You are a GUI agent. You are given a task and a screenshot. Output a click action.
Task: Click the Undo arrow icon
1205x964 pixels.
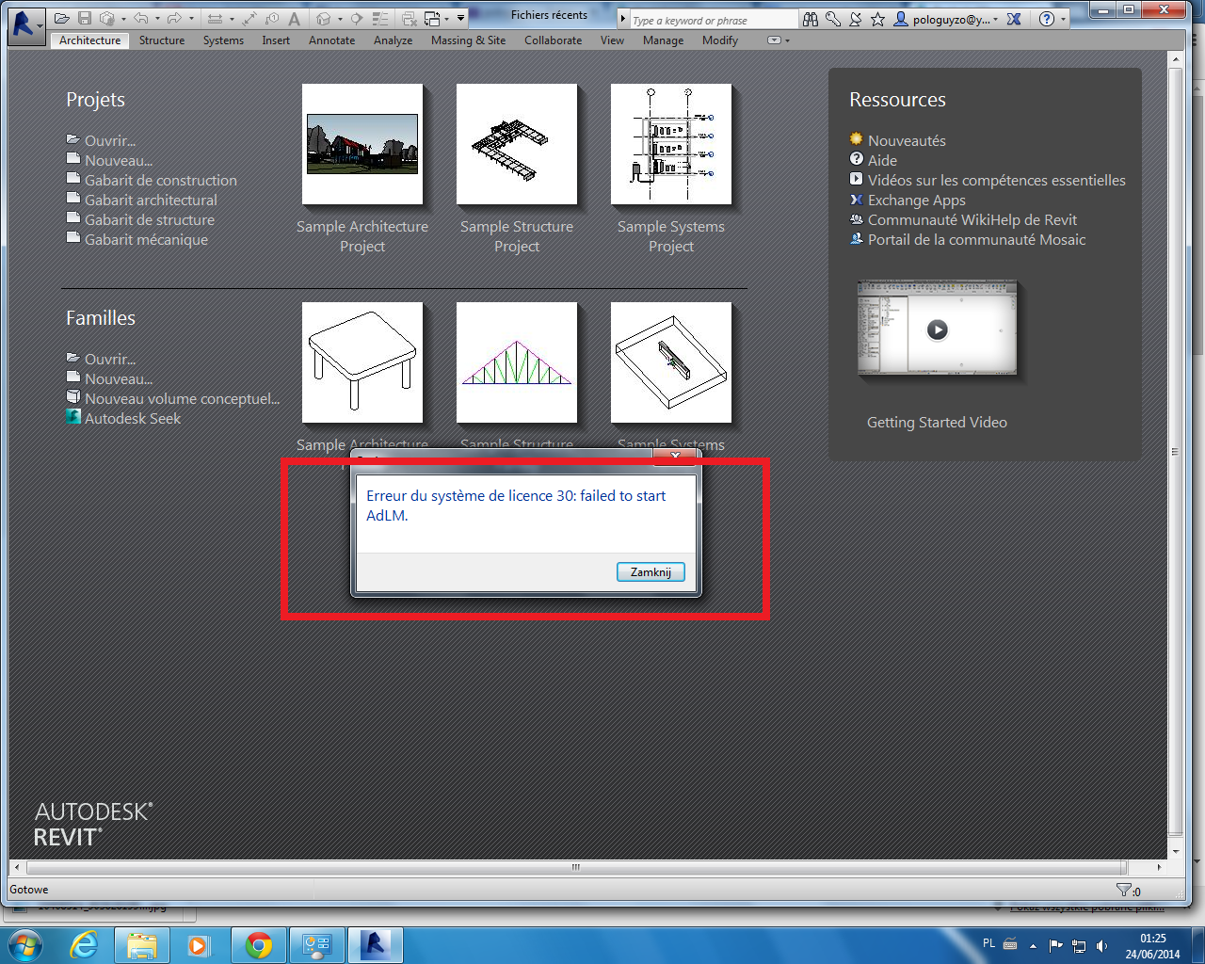point(141,19)
